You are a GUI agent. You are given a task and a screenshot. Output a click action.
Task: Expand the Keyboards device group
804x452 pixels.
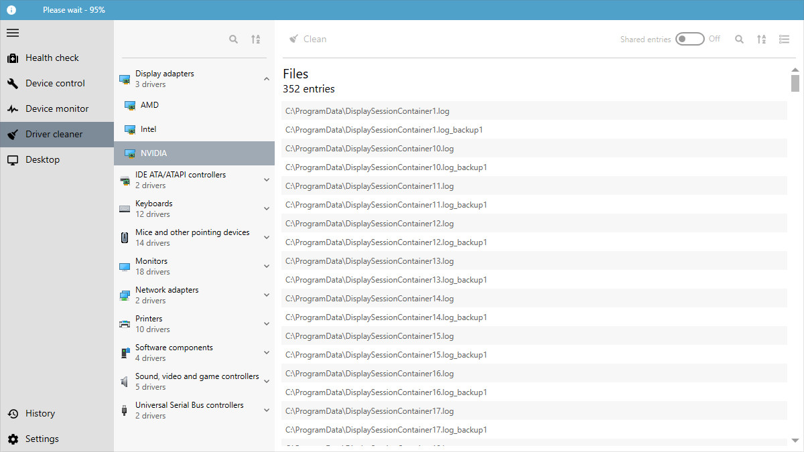266,208
